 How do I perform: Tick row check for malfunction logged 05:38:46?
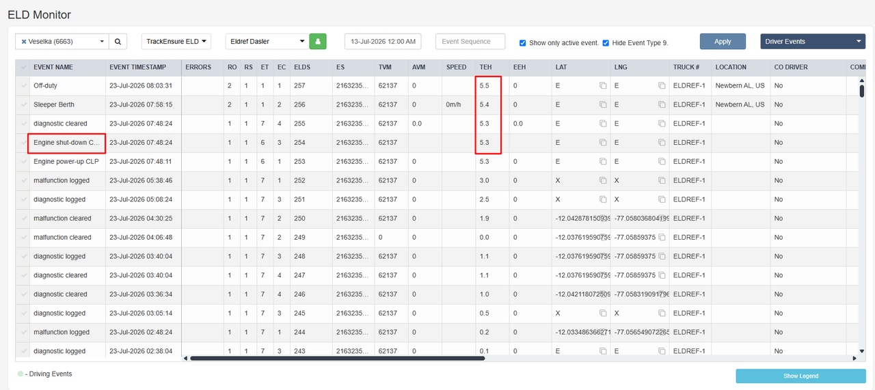(24, 180)
